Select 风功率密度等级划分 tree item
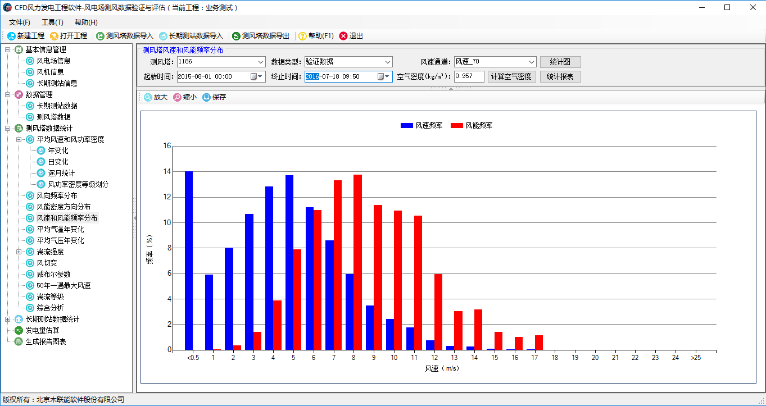Image resolution: width=766 pixels, height=406 pixels. pos(78,184)
